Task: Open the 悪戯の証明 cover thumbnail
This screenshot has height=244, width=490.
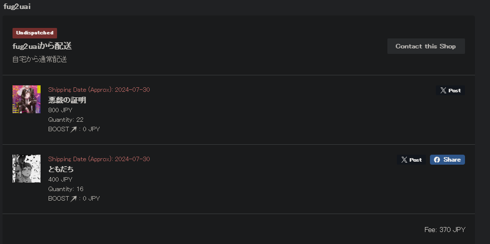Action: [27, 99]
